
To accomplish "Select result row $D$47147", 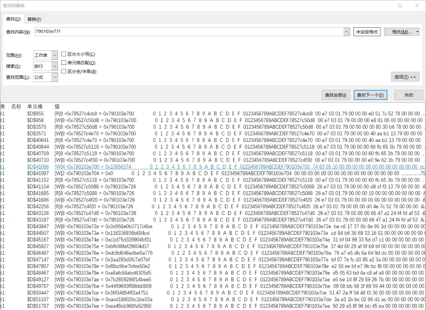I will point(213,260).
